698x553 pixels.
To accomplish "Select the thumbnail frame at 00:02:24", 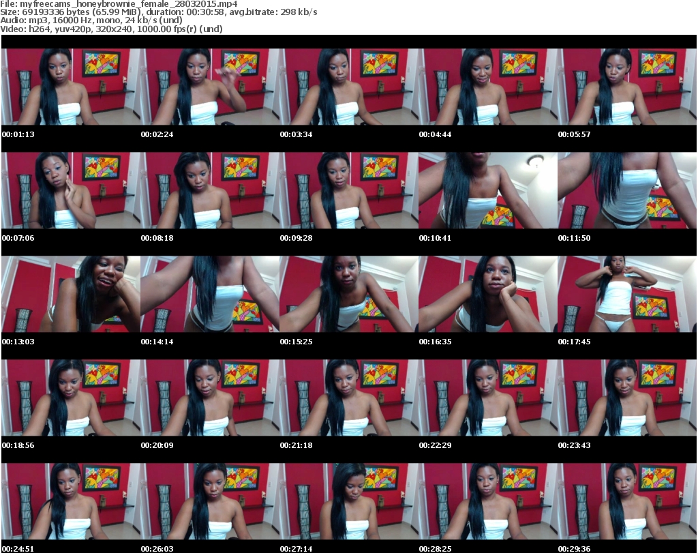I will 210,87.
